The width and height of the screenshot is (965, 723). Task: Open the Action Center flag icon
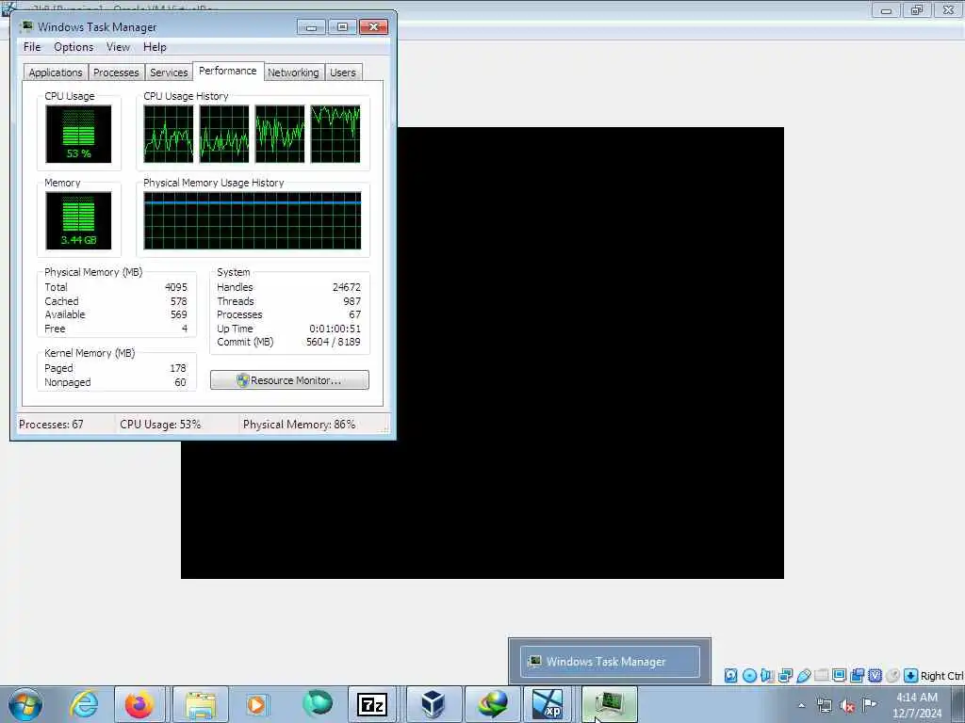[x=870, y=705]
